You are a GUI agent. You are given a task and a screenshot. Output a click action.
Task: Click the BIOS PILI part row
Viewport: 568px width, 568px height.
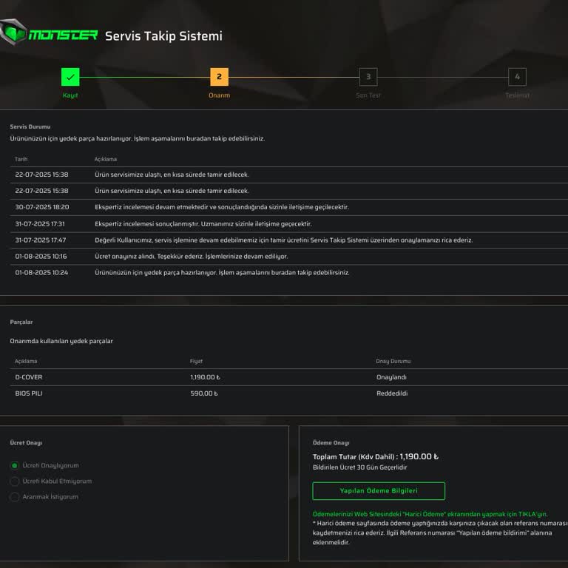29,393
